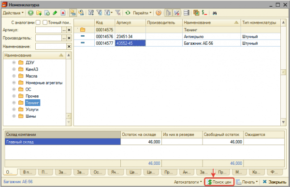The height and width of the screenshot is (187, 290).
Task: Open the Действия dropdown menu
Action: click(13, 13)
